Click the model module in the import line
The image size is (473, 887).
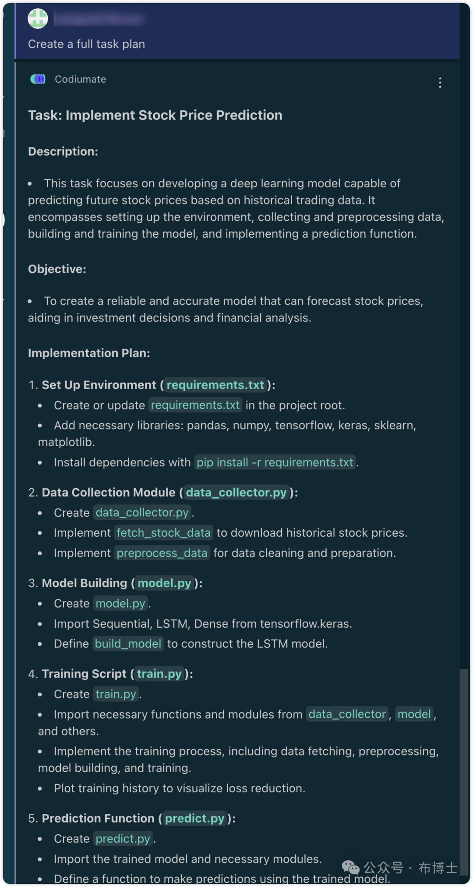point(414,714)
